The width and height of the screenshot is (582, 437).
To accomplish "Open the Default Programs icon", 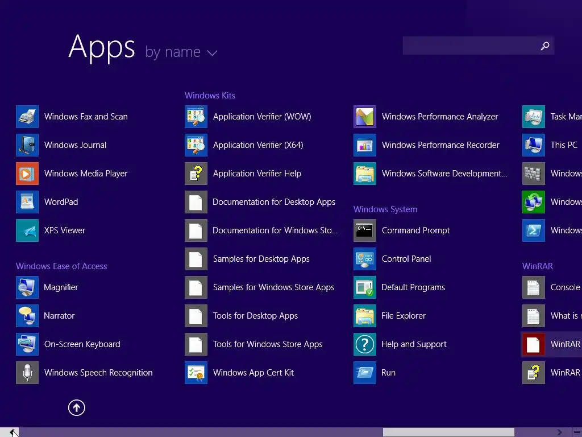I will coord(365,287).
